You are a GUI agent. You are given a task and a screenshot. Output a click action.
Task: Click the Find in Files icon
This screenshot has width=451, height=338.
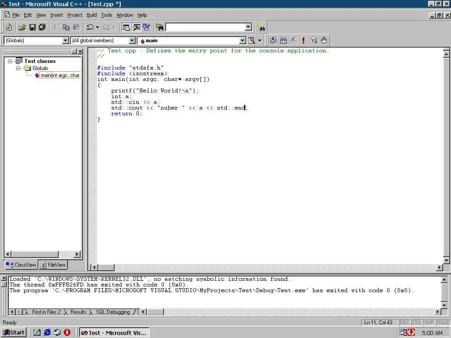pyautogui.click(x=160, y=27)
